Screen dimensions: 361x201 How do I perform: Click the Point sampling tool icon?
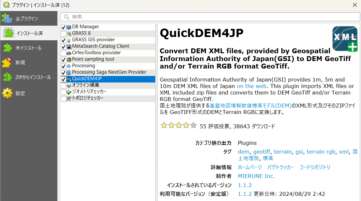pos(69,60)
